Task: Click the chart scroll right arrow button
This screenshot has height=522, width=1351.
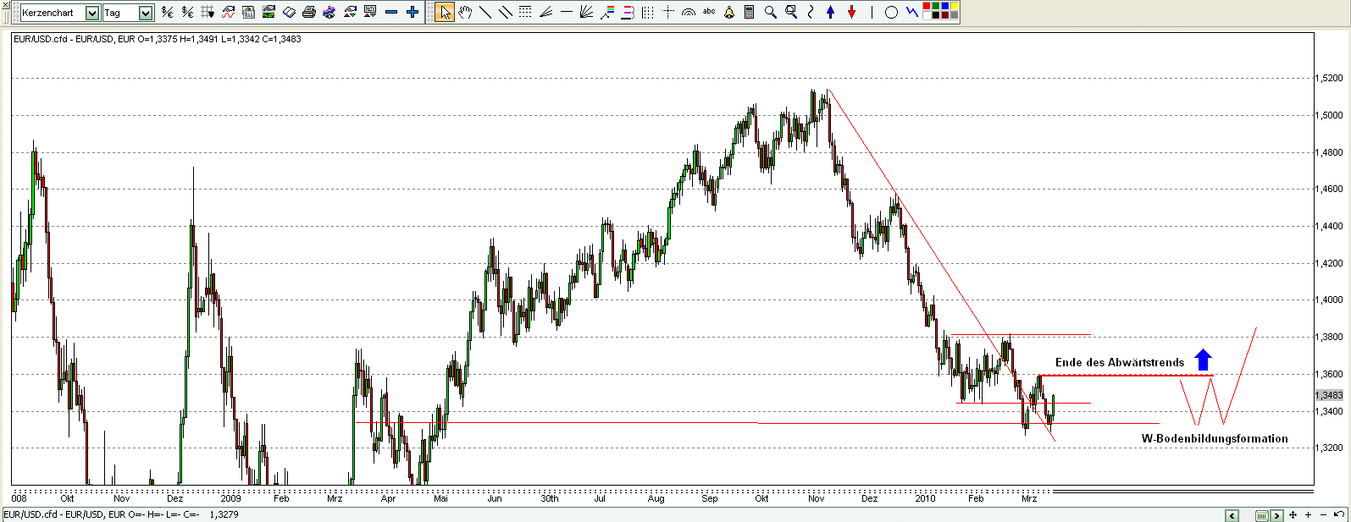Action: [1276, 515]
